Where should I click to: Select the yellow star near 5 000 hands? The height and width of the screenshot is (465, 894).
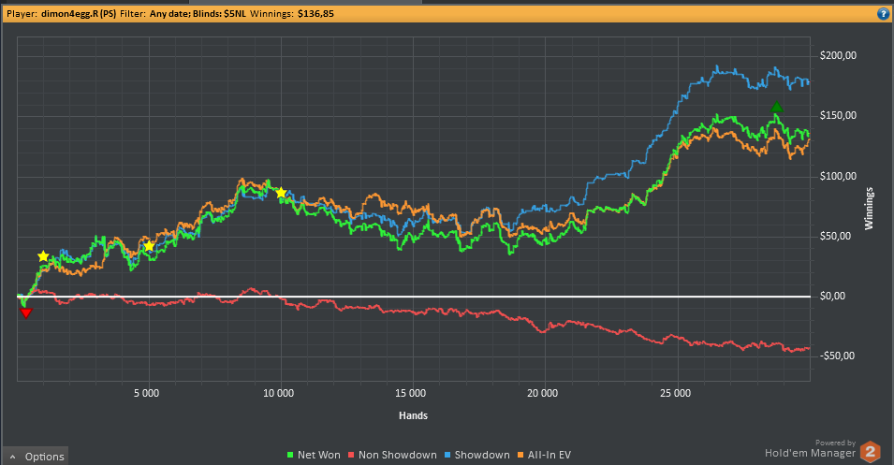coord(149,246)
